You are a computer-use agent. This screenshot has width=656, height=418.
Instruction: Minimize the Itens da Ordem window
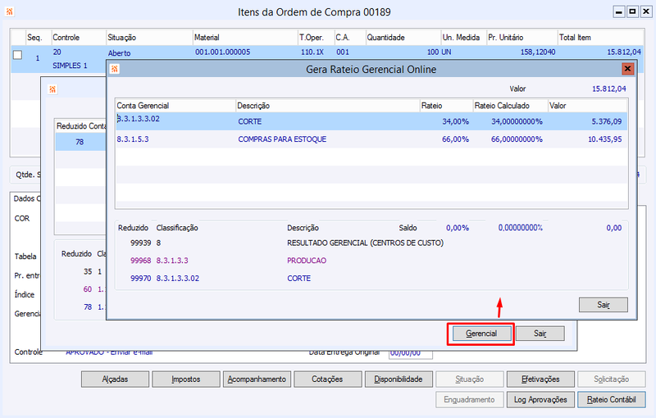click(x=619, y=11)
